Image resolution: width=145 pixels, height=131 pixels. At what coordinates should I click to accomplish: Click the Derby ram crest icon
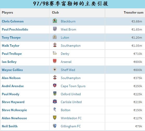[x=55, y=53]
